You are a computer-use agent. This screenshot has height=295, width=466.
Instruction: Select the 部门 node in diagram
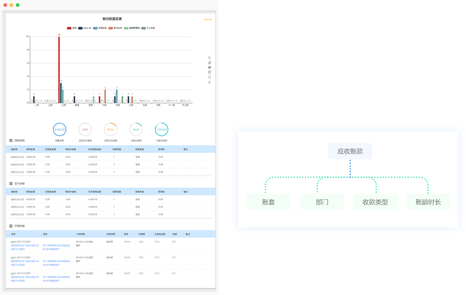(322, 202)
